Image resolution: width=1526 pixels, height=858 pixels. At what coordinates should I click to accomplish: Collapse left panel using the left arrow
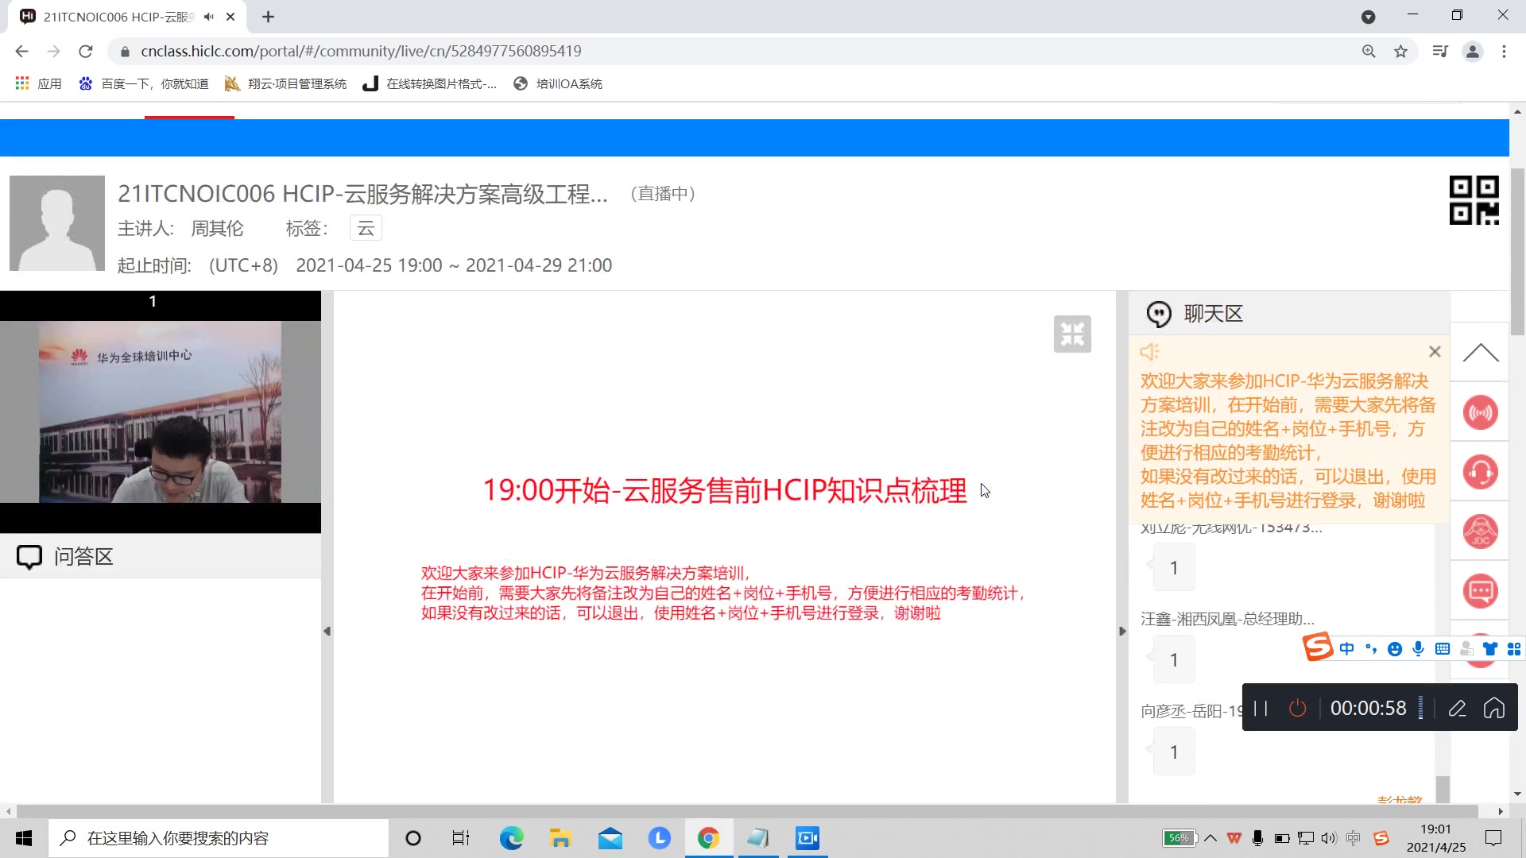tap(327, 632)
